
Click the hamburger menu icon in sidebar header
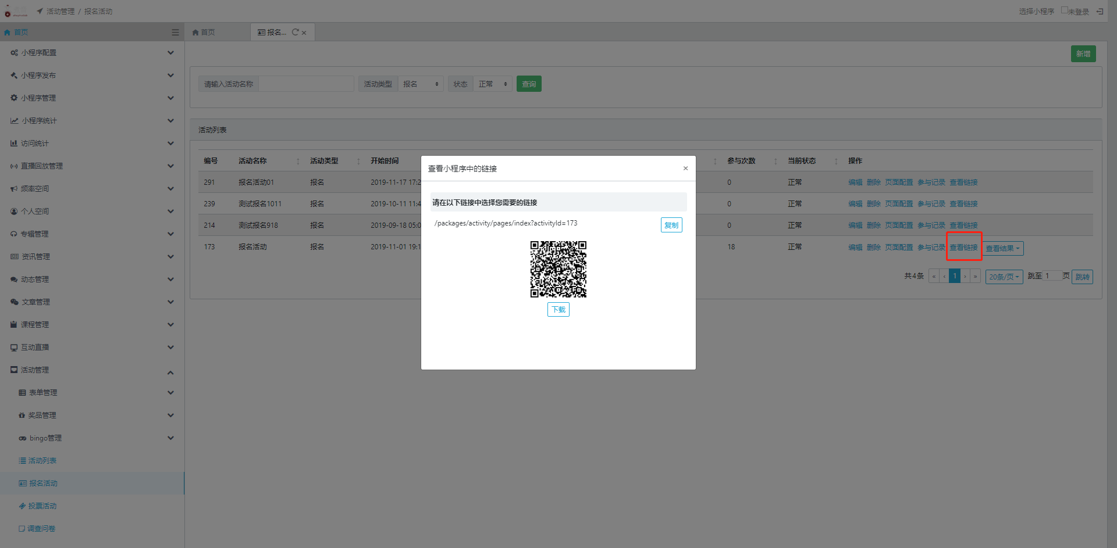pyautogui.click(x=175, y=33)
